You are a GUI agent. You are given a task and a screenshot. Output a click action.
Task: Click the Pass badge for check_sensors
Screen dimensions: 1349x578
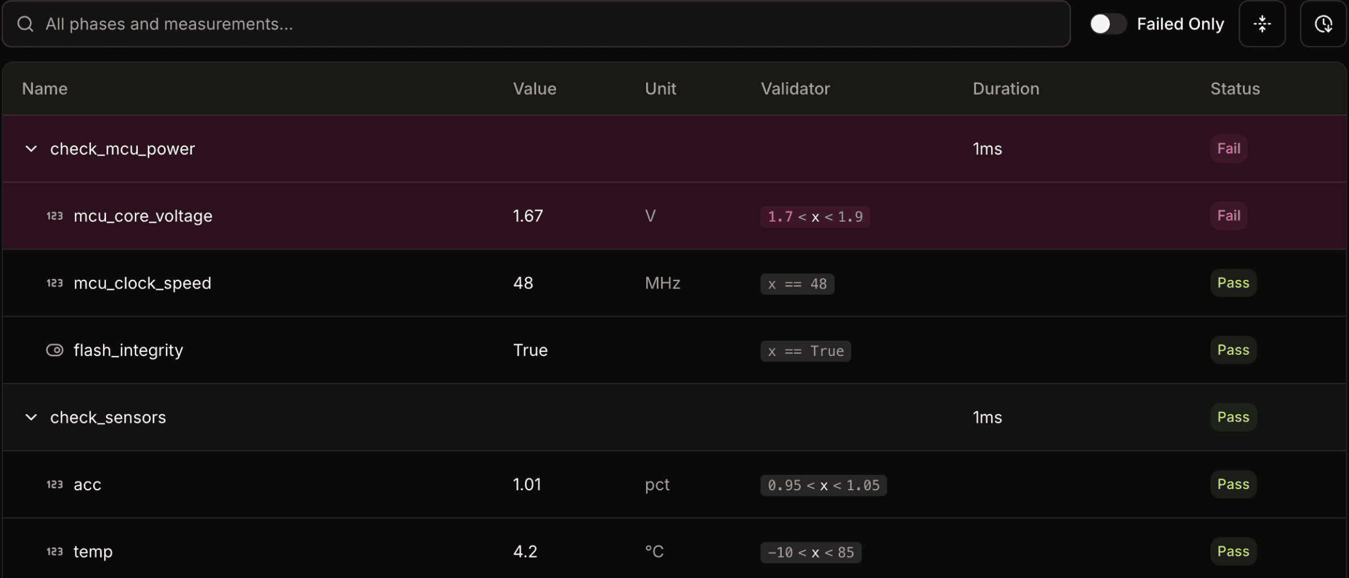1233,418
